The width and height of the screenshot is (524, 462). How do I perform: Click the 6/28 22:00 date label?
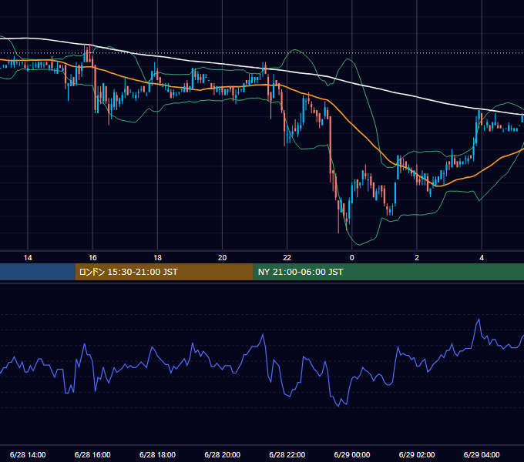pos(287,454)
